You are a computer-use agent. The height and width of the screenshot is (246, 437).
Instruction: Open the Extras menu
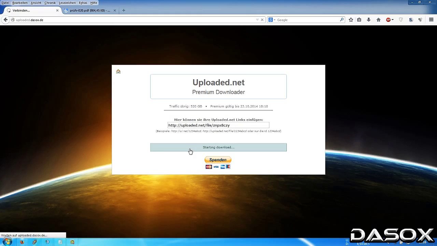pyautogui.click(x=83, y=3)
